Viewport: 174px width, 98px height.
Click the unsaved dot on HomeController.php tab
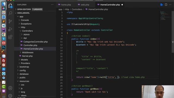(x=122, y=5)
